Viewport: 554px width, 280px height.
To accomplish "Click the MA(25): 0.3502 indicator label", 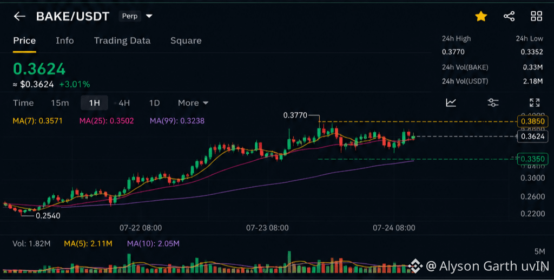I will click(107, 121).
